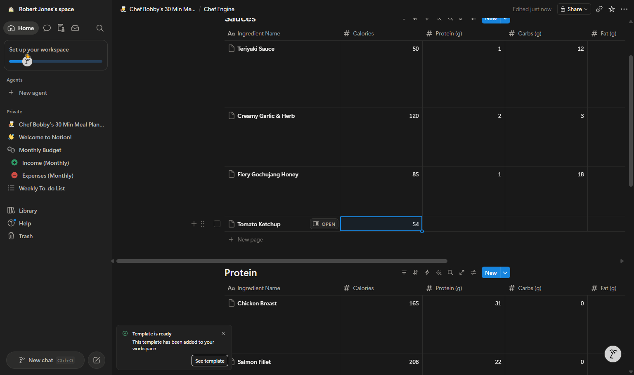Screen dimensions: 634x375
Task: Open the chat bubble icon in sidebar
Action: point(47,28)
